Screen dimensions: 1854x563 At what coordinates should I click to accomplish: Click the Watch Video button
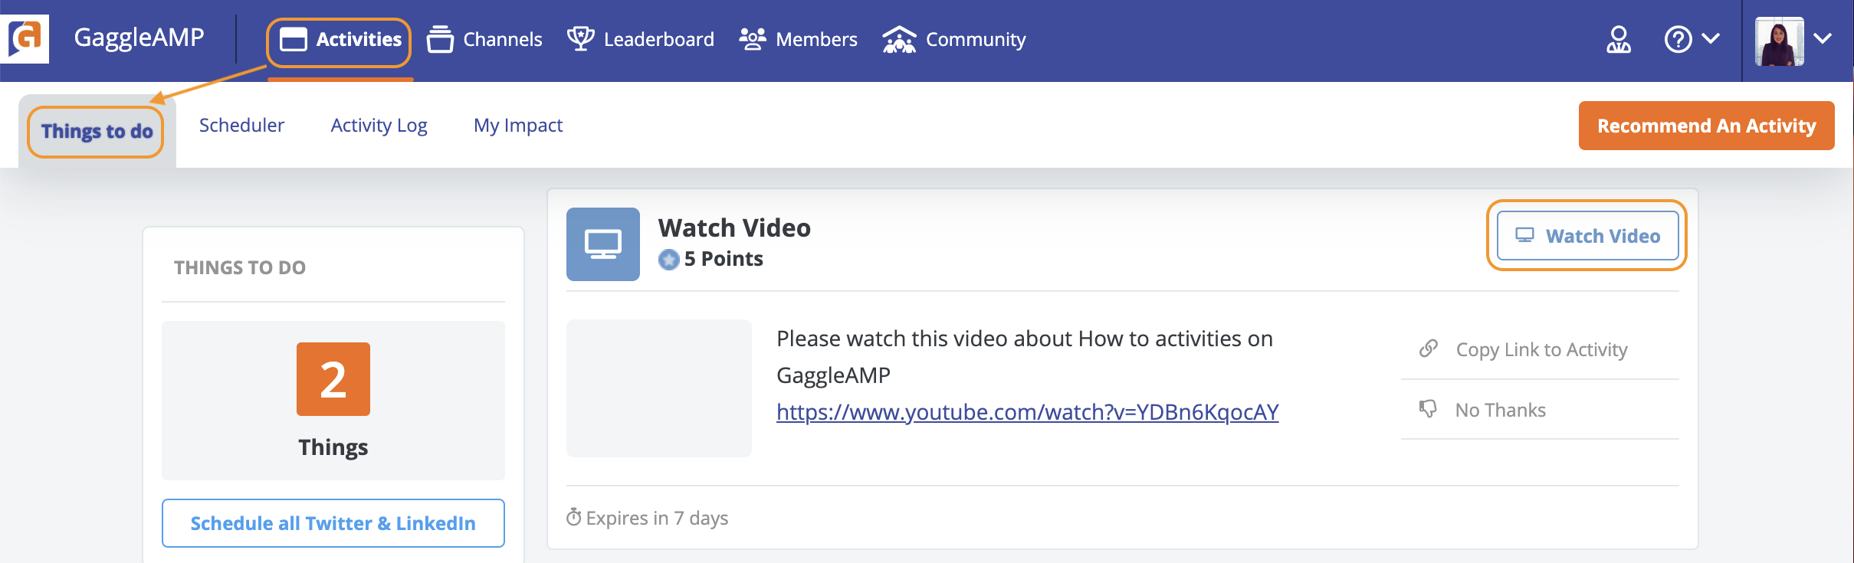[x=1587, y=236]
